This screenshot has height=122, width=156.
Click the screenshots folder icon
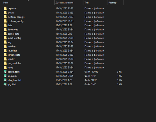(x=5, y=55)
